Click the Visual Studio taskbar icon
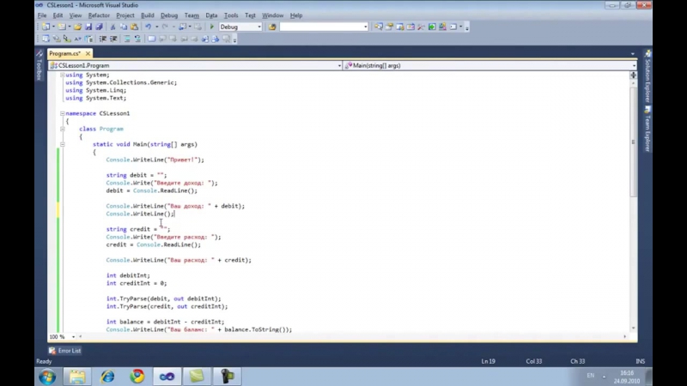This screenshot has height=386, width=687. [167, 376]
